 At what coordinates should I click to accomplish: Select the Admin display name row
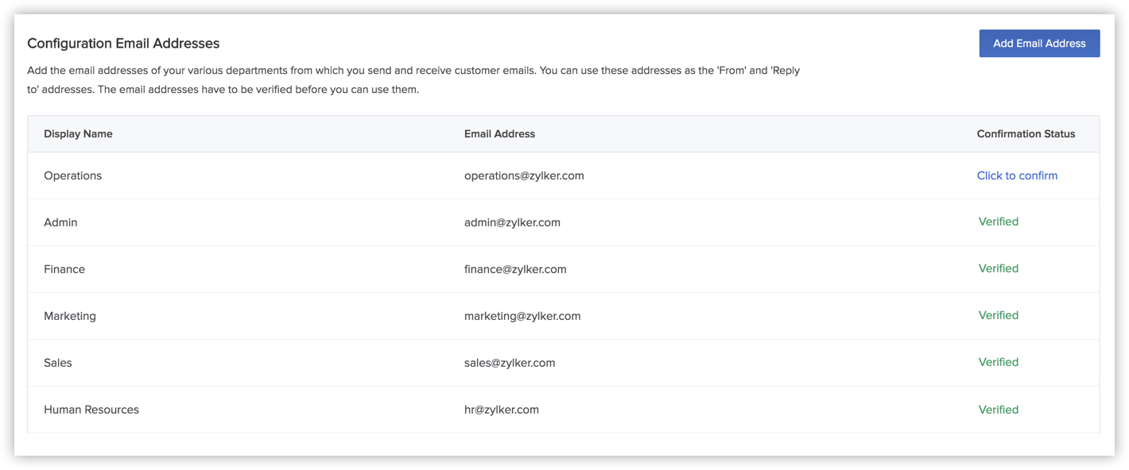[x=60, y=222]
